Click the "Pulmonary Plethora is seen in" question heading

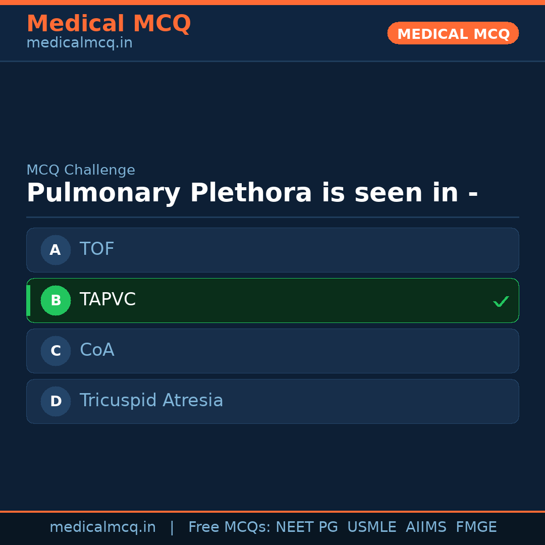pos(252,193)
